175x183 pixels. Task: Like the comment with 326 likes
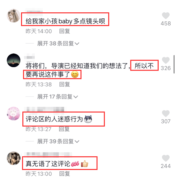pos(166,60)
